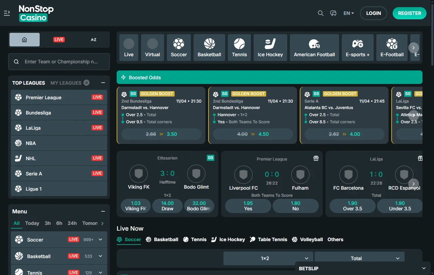Open the 1×2 market dropdown
Viewport: 434px width, 275px height.
coord(268,258)
